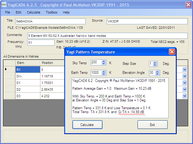
Task: Click the Sky Temp value field
Action: point(96,62)
